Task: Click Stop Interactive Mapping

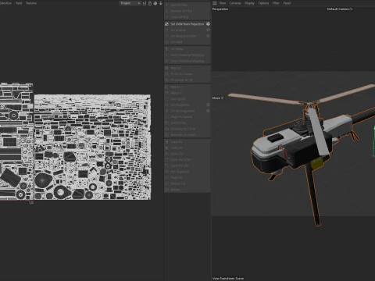Action: 187,61
